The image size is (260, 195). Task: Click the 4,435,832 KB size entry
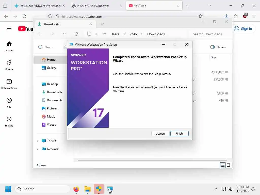point(220,72)
